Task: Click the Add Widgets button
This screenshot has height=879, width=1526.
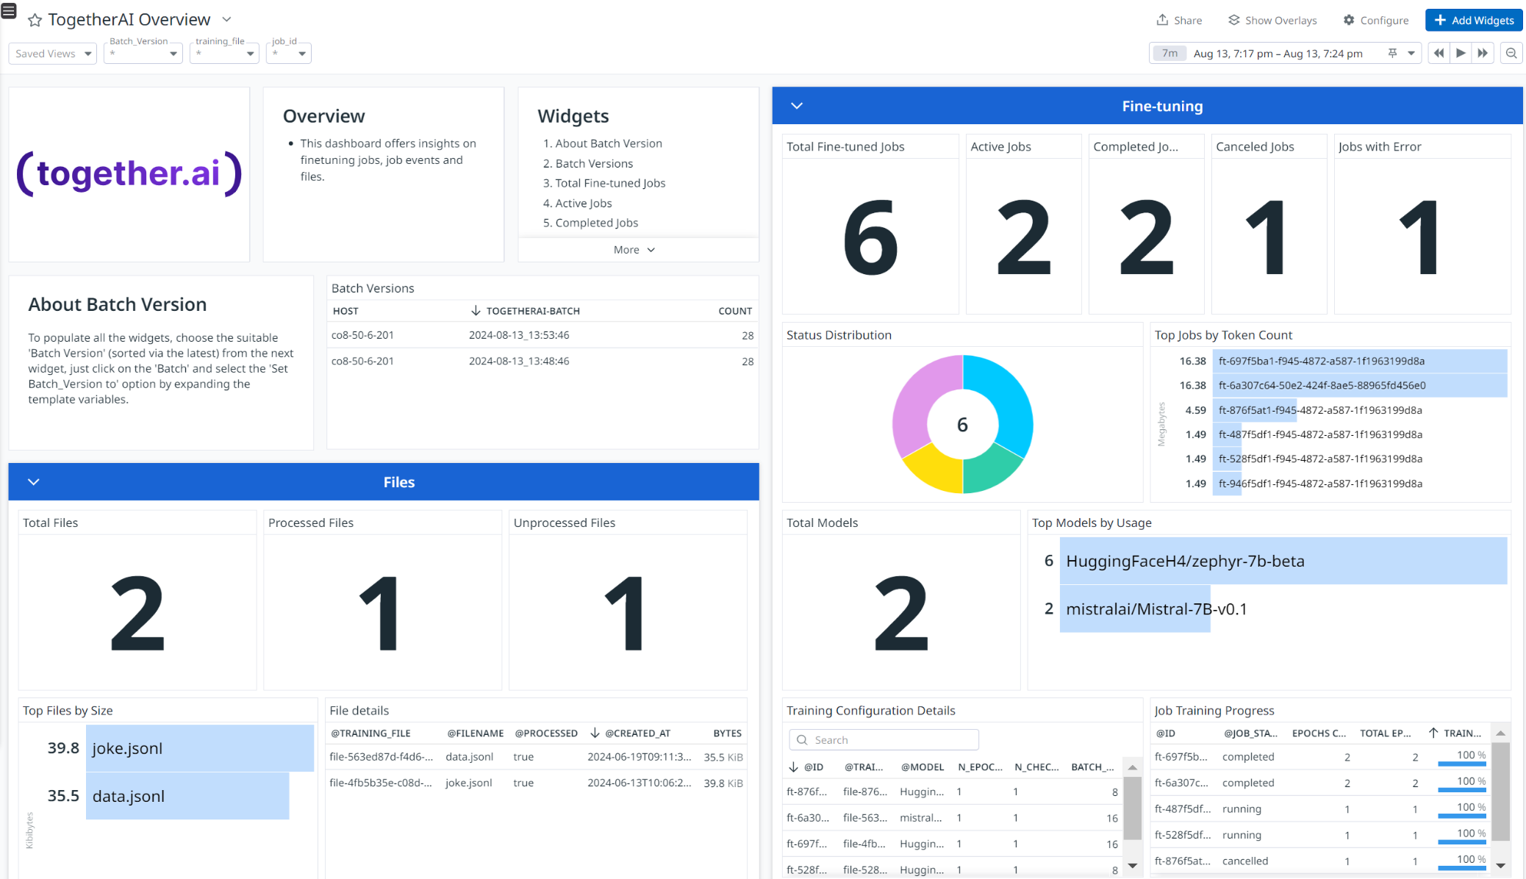Action: pyautogui.click(x=1473, y=20)
